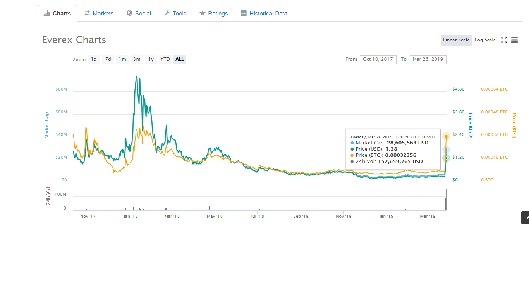
Task: Click the Zoom label text
Action: (79, 60)
